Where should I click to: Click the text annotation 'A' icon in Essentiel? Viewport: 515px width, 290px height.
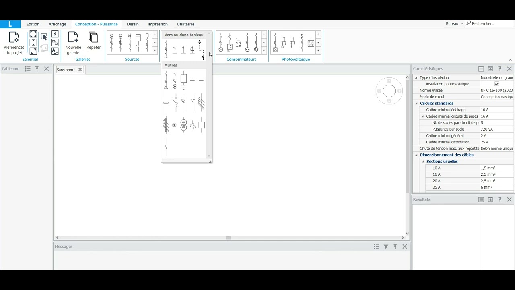coord(55,50)
